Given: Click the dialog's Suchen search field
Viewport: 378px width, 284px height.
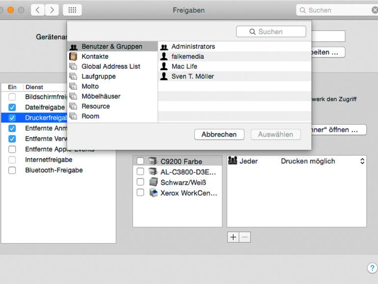Looking at the screenshot, I should pos(271,31).
